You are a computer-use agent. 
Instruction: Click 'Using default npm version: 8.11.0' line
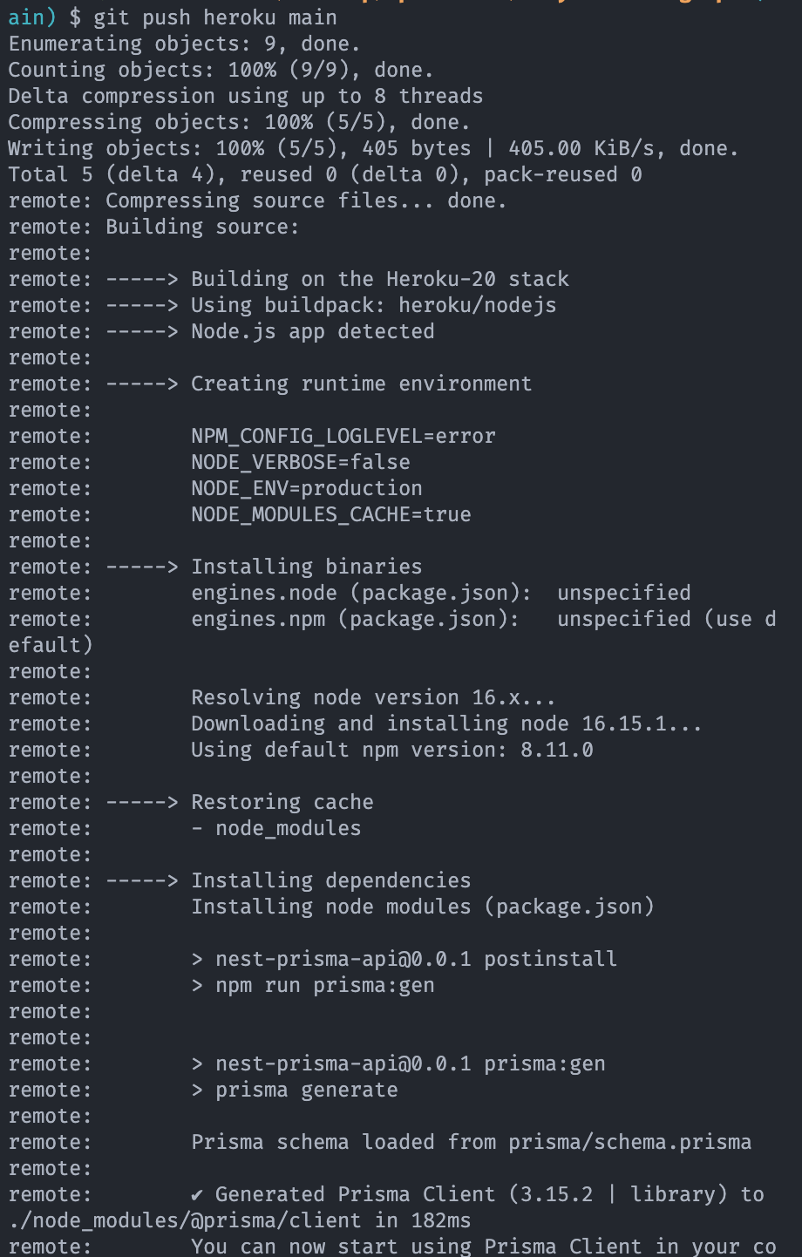[391, 750]
